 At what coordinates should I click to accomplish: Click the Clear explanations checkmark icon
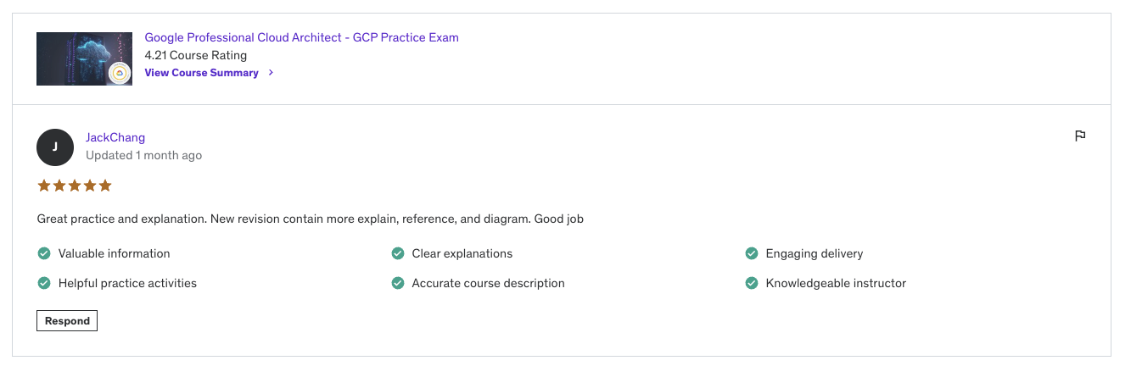click(398, 253)
